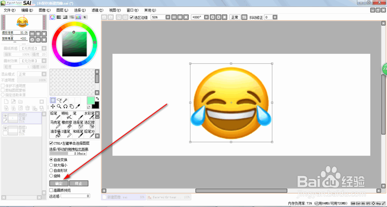The image size is (387, 207).
Task: Toggle the transparent color icon
Action: pyautogui.click(x=89, y=107)
